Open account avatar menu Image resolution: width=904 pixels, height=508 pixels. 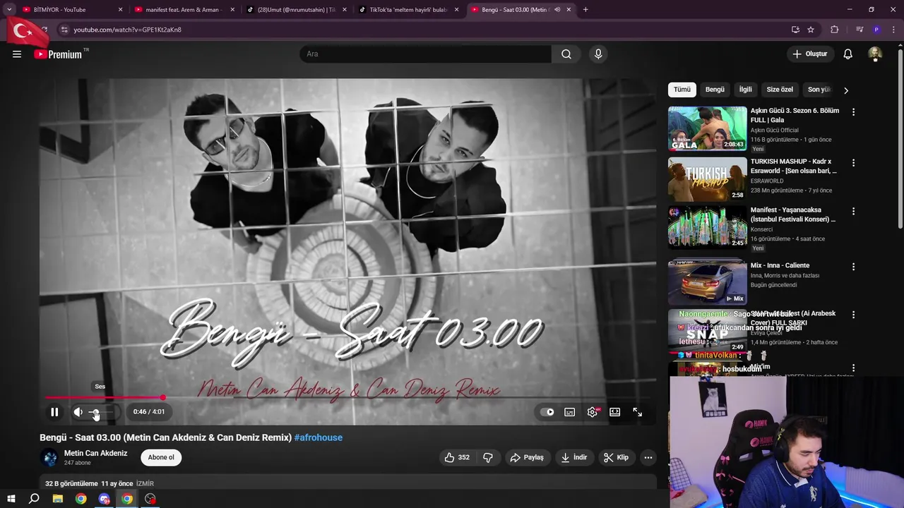pyautogui.click(x=875, y=54)
